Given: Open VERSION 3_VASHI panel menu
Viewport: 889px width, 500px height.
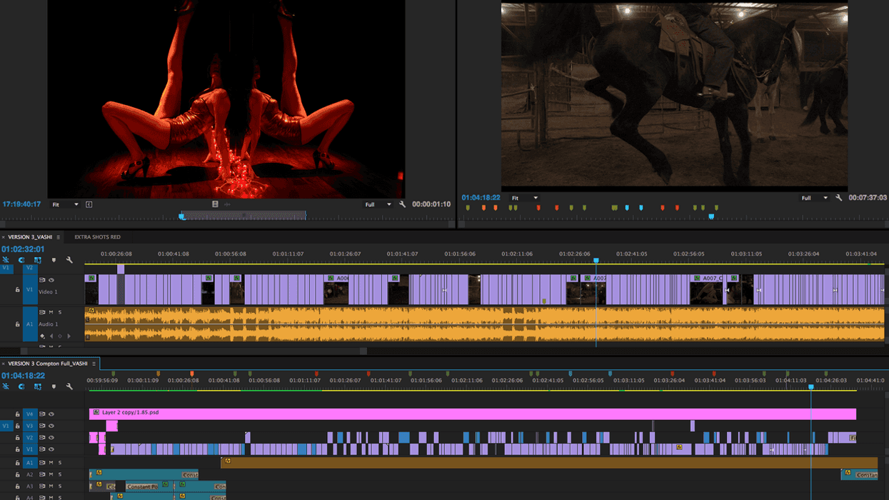Looking at the screenshot, I should pyautogui.click(x=58, y=236).
